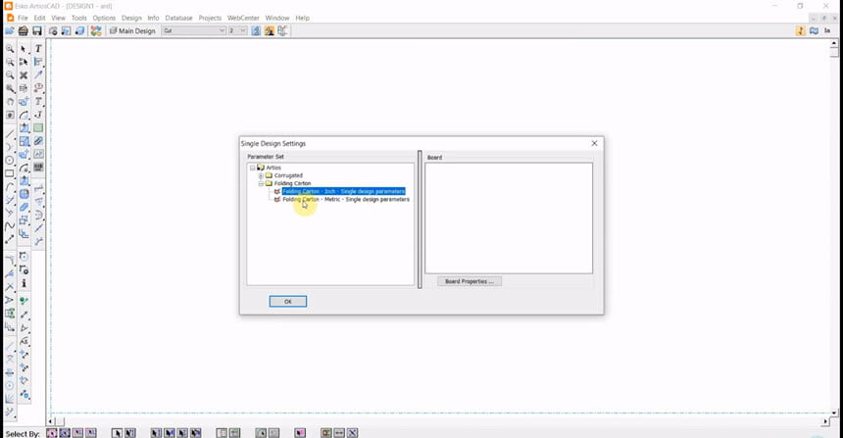Select the Rectangle drawing tool

(x=10, y=173)
